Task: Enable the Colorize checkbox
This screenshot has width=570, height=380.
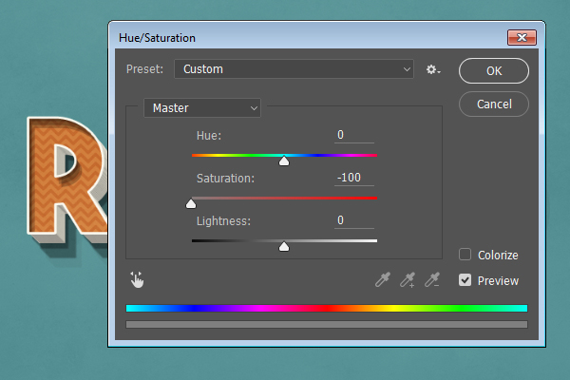Action: (465, 255)
